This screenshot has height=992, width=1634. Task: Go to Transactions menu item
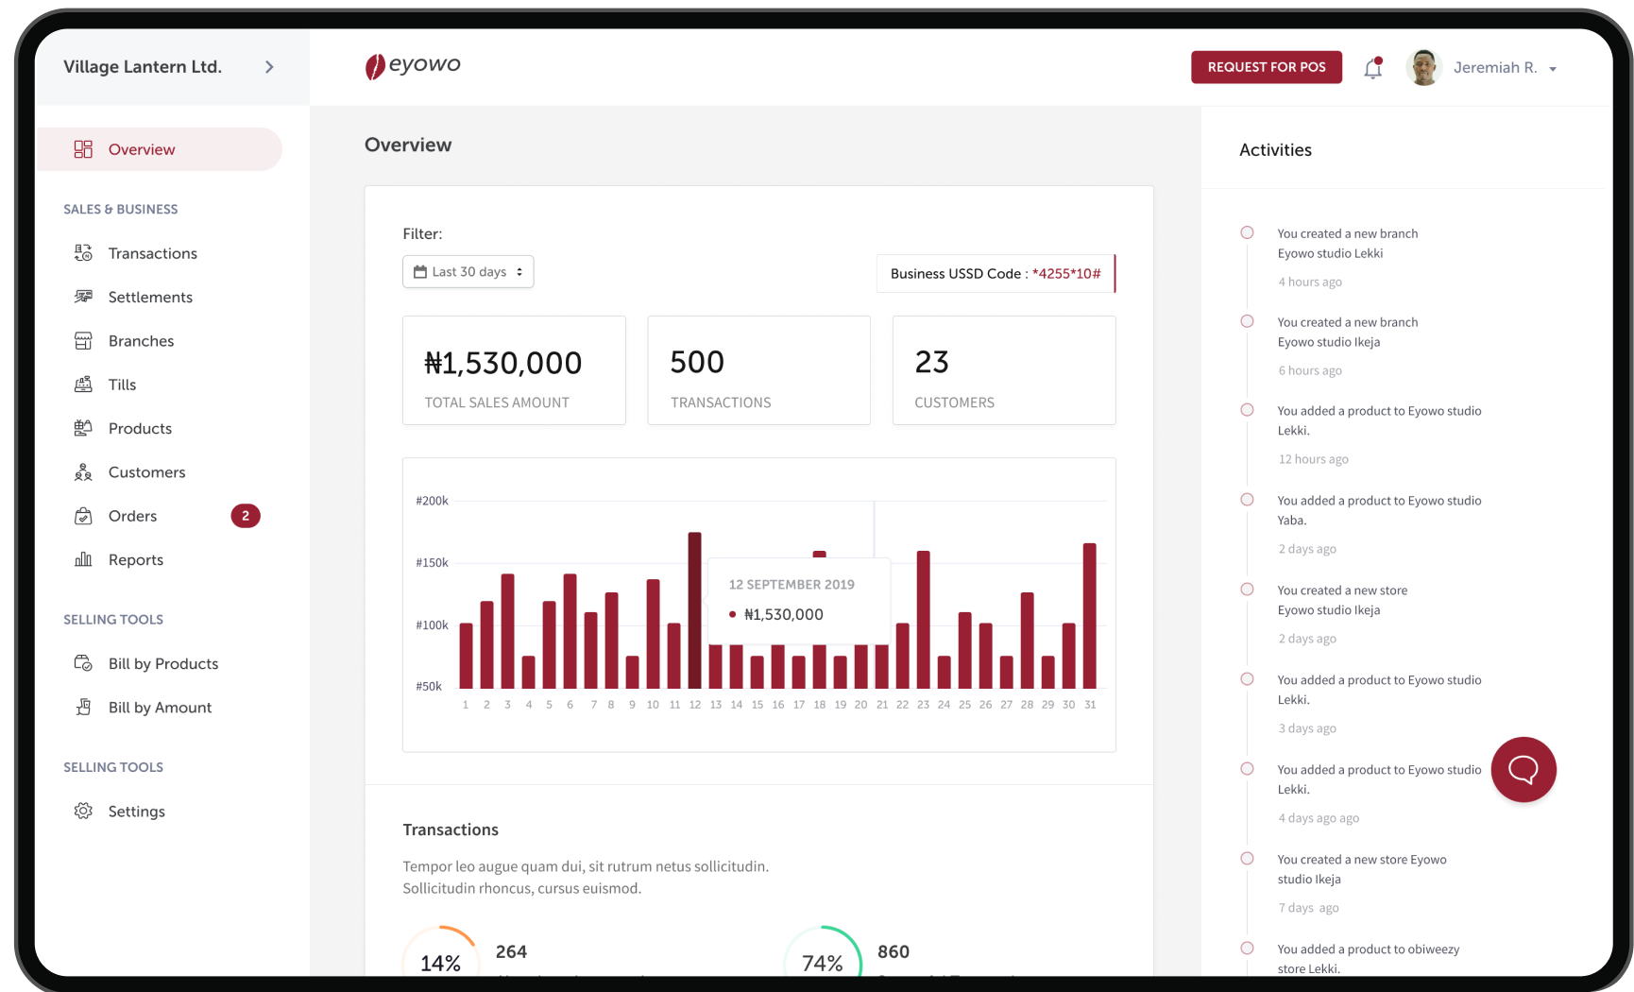coord(152,253)
